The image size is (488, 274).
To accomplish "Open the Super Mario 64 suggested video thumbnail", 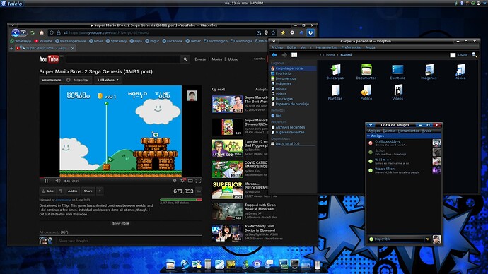I will [x=227, y=104].
